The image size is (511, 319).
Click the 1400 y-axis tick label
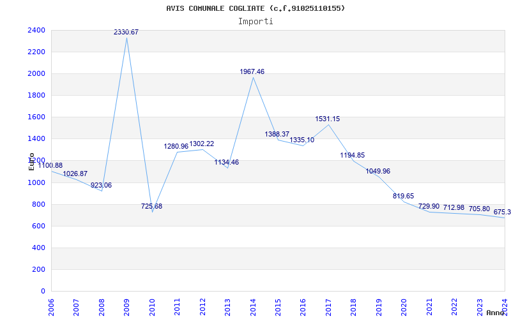pos(37,139)
